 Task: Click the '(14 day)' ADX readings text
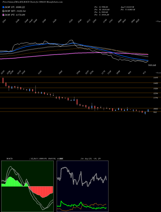click(x=90, y=159)
